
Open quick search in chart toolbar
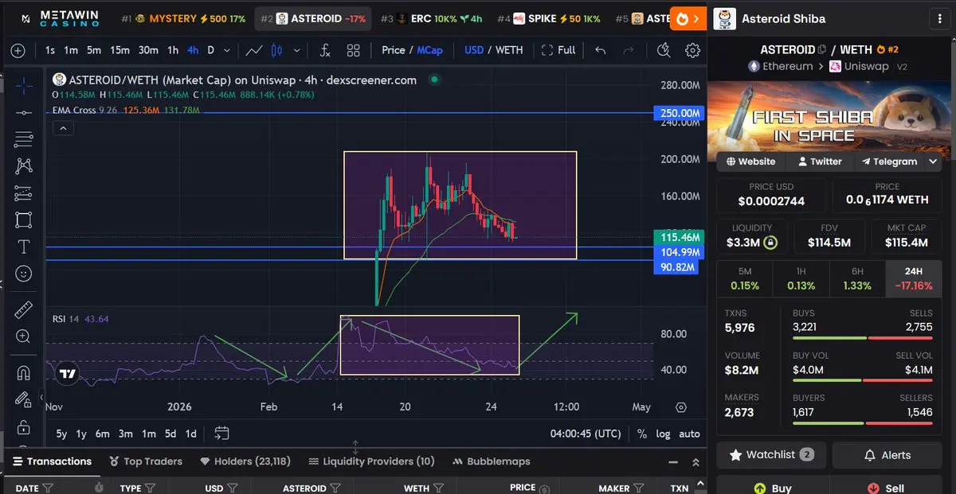[x=664, y=50]
